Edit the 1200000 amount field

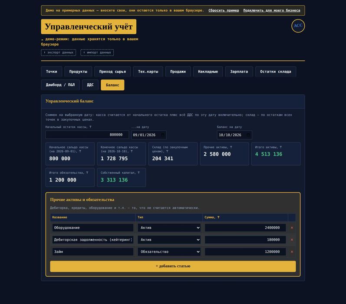pos(245,252)
